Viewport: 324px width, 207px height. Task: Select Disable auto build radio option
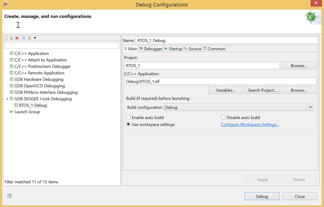223,117
